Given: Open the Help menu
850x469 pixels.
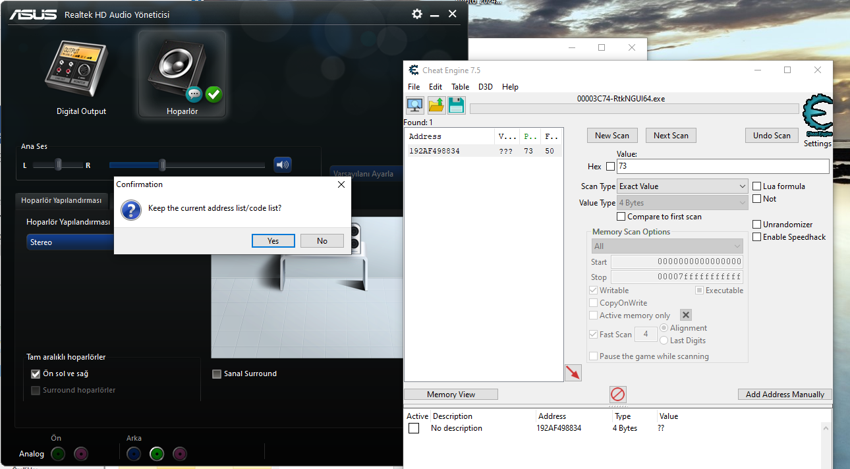Looking at the screenshot, I should 510,87.
